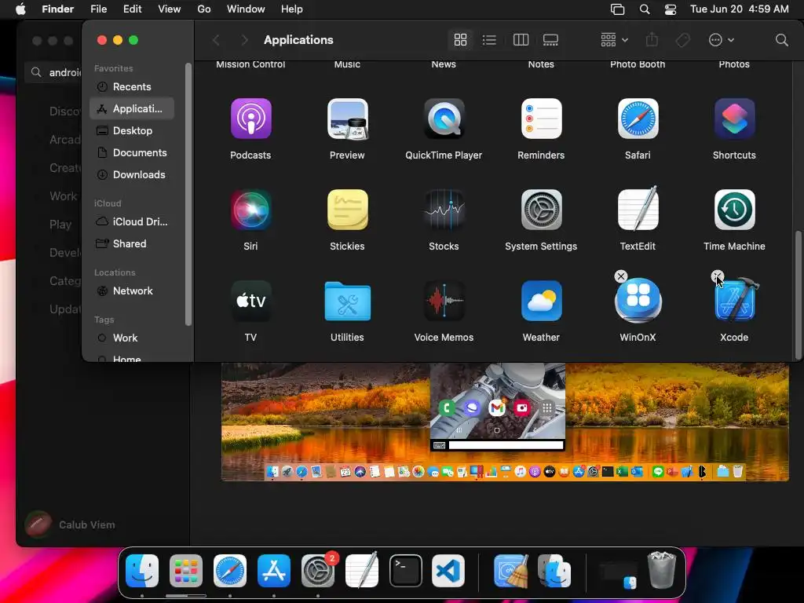Select Downloads in Finder sidebar
The image size is (804, 603).
[132, 175]
